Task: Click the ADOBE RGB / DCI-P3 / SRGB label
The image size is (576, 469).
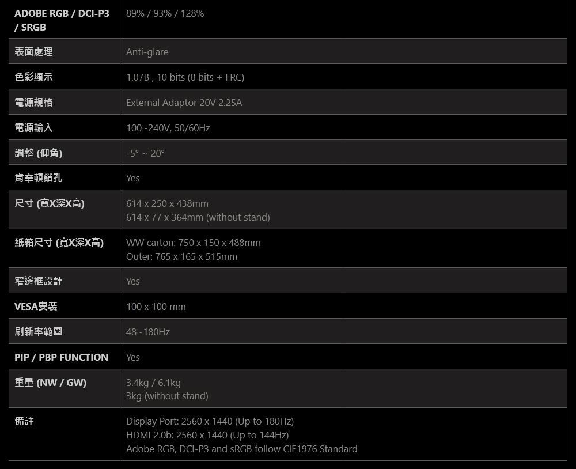Action: [x=62, y=20]
